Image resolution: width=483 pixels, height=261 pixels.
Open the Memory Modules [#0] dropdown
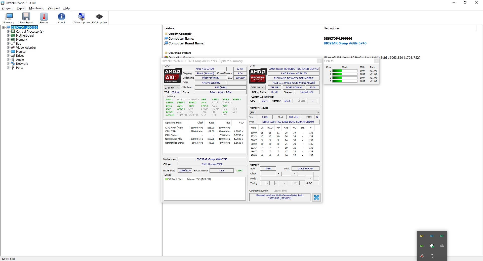pos(284,112)
